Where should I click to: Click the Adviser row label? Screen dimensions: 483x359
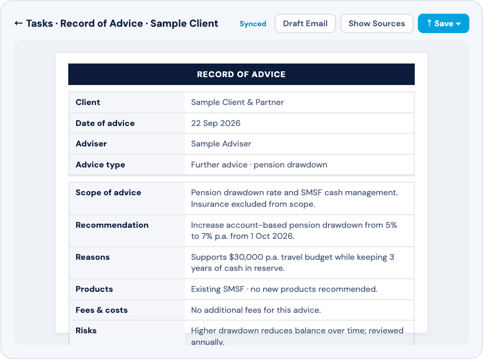click(91, 144)
